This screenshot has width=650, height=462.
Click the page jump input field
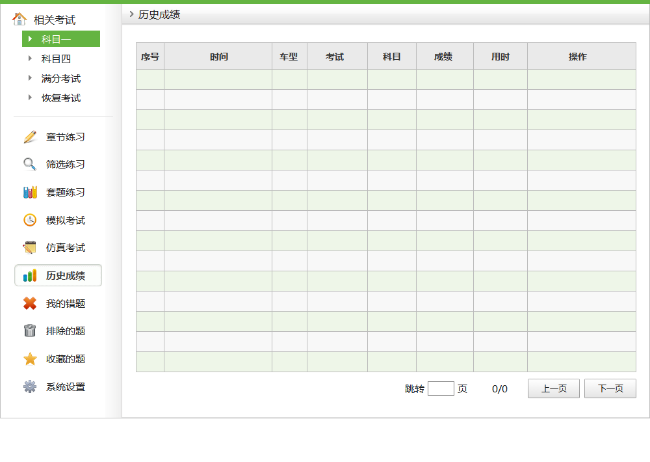[441, 388]
